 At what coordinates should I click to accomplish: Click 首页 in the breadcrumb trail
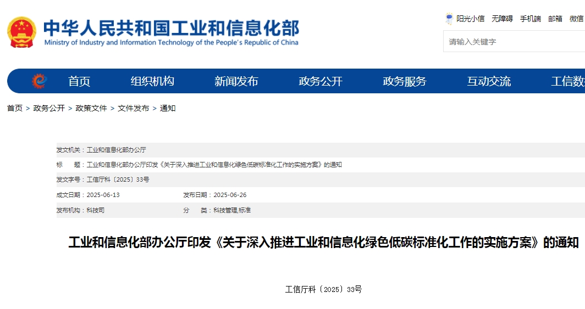tap(14, 108)
